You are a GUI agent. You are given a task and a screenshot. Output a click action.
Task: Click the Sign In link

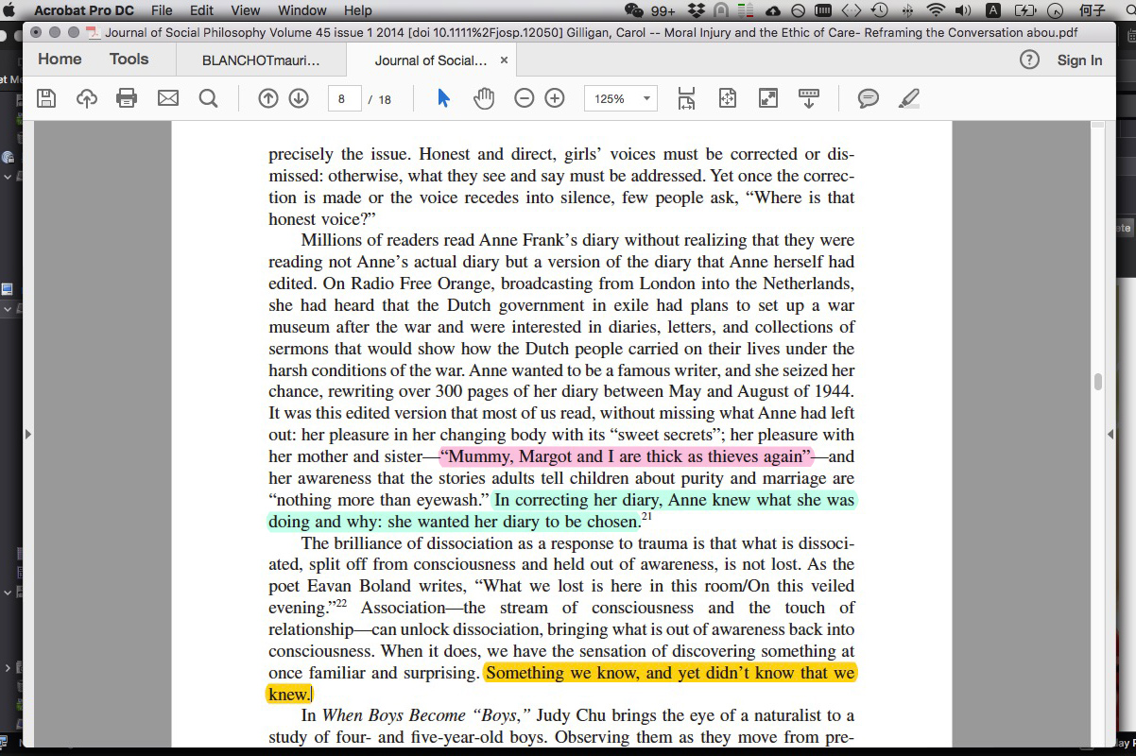[x=1079, y=60]
